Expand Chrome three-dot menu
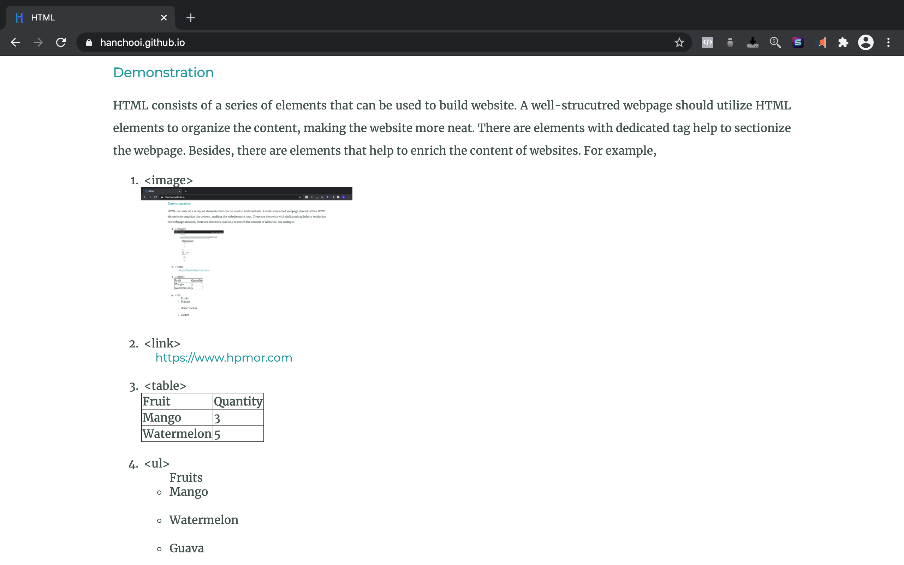This screenshot has height=565, width=904. 888,43
